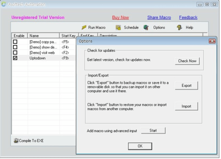Open the Share Macro link
221x159 pixels.
tap(159, 17)
